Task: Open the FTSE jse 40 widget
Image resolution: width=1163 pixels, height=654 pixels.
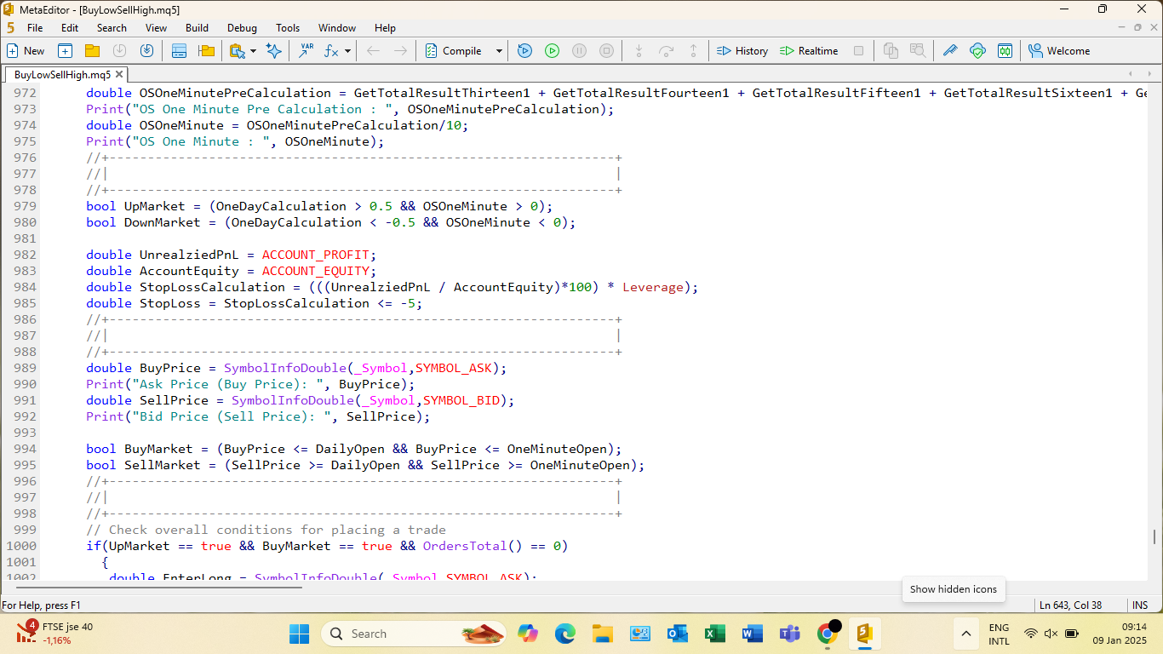Action: tap(55, 634)
